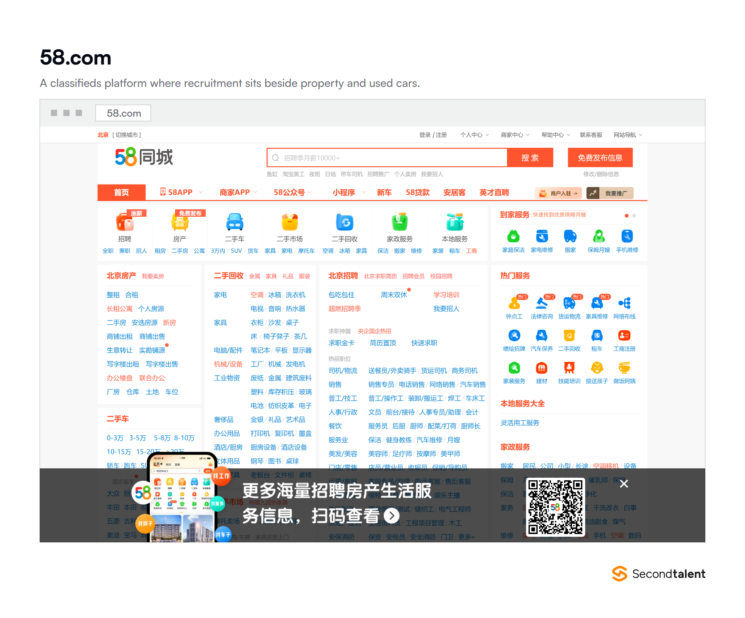Image resolution: width=745 pixels, height=618 pixels.
Task: Click the 免费发布信息 button
Action: coord(600,158)
